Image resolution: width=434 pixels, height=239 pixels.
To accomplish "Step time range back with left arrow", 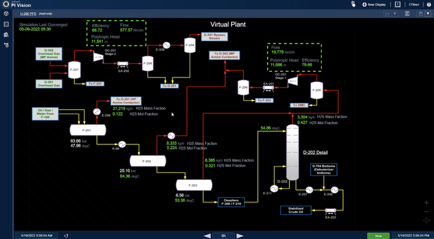I will pos(207,236).
